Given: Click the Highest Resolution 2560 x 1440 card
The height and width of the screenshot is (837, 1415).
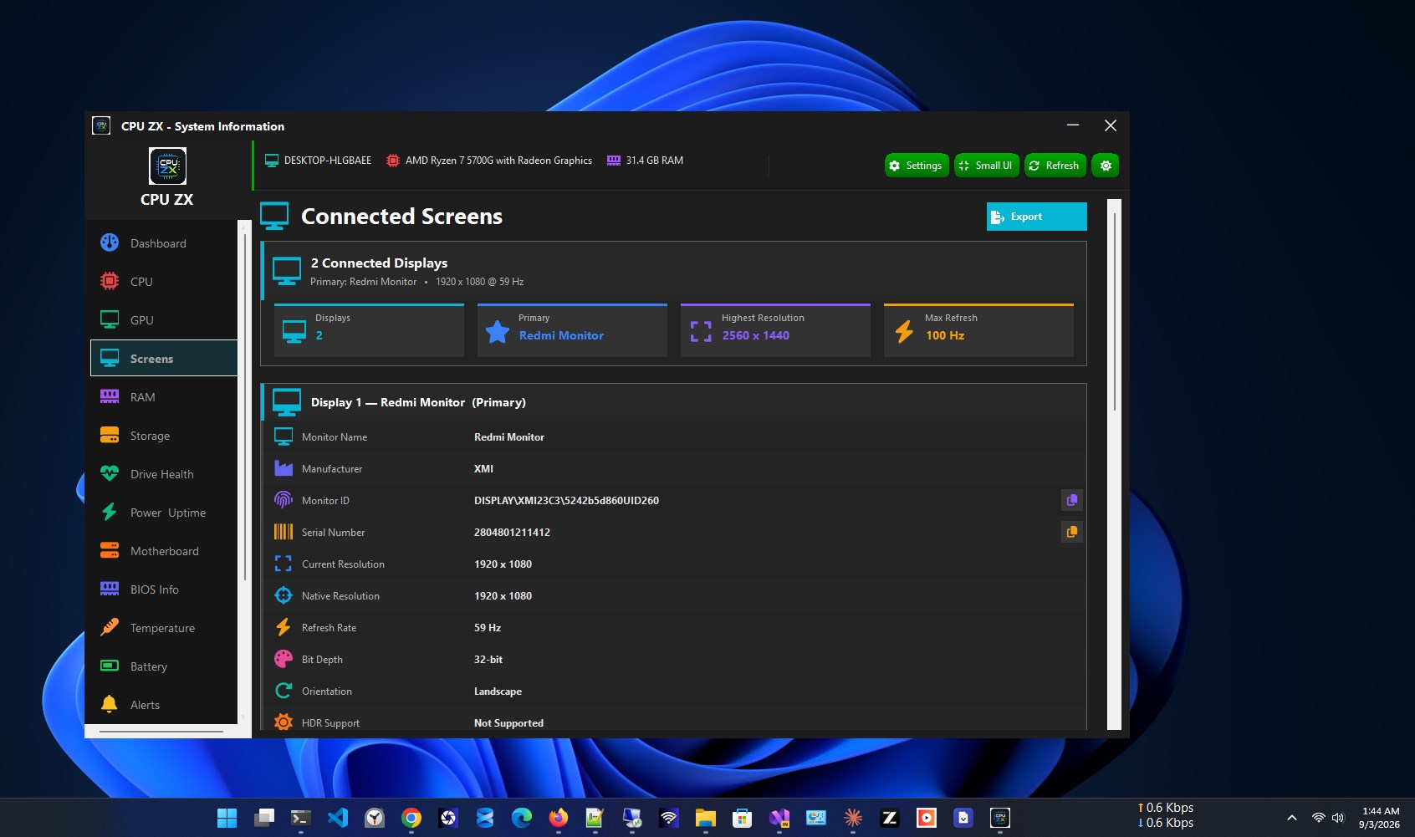Looking at the screenshot, I should (x=775, y=330).
